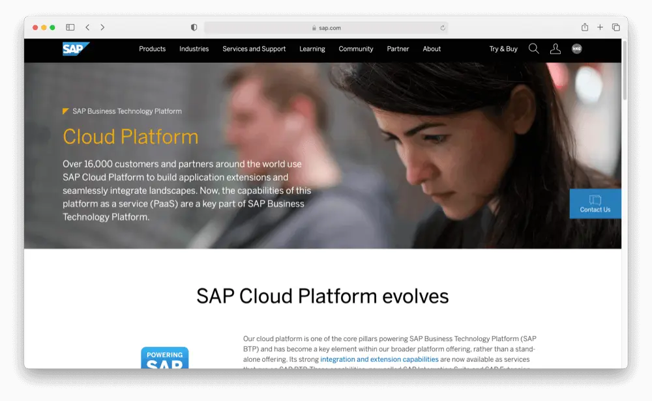
Task: Open a new tab with plus icon
Action: [600, 27]
